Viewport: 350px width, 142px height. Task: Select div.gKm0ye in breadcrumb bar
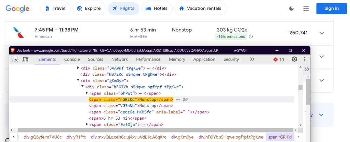point(182,137)
